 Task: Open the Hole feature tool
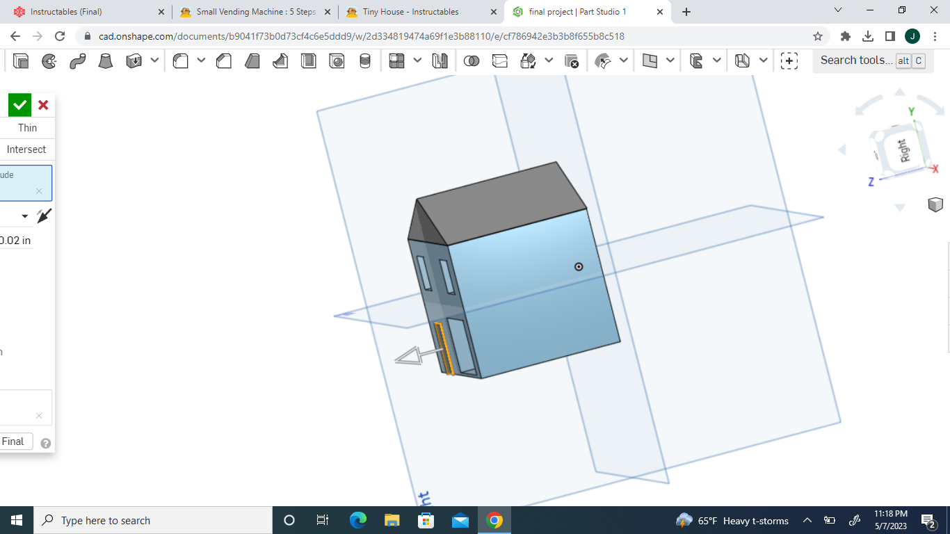pyautogui.click(x=337, y=60)
